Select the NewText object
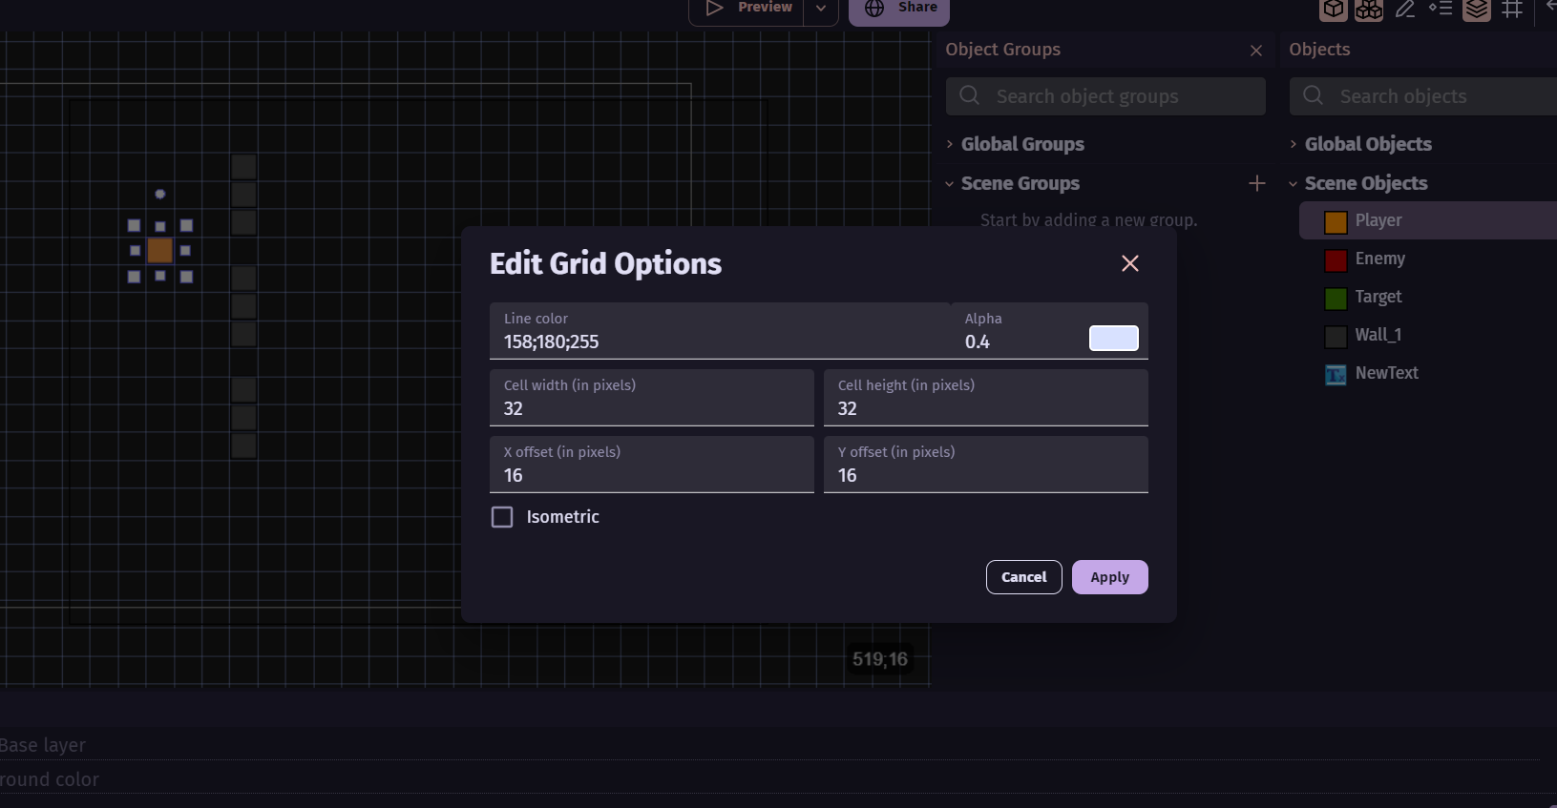The image size is (1557, 808). click(x=1386, y=373)
